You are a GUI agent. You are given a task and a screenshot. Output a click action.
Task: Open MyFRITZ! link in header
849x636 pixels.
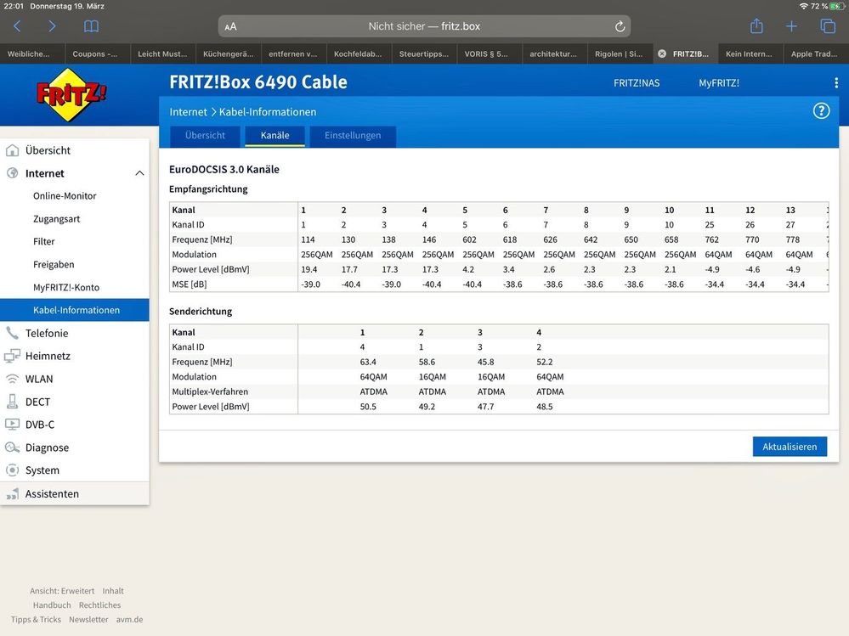(x=718, y=82)
